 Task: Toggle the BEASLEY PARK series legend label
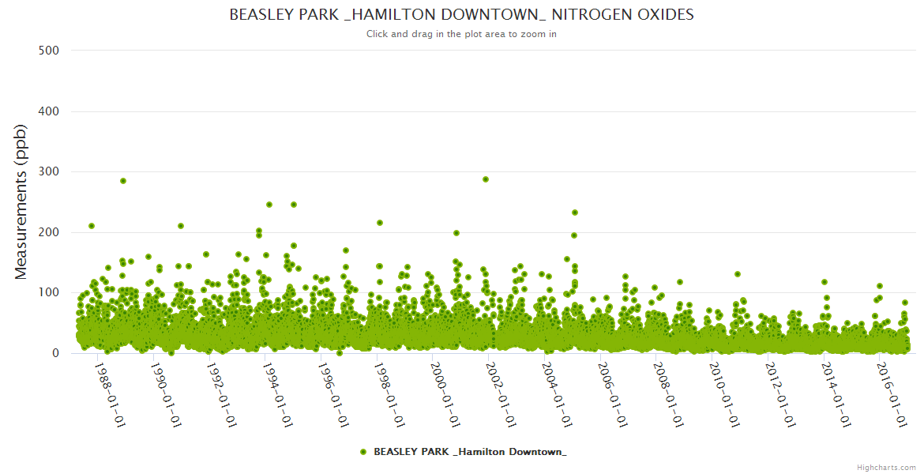coord(470,452)
